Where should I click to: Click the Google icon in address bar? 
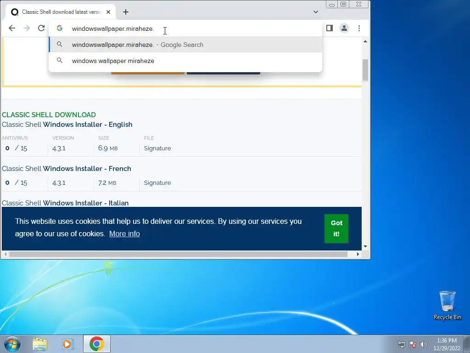[x=60, y=28]
